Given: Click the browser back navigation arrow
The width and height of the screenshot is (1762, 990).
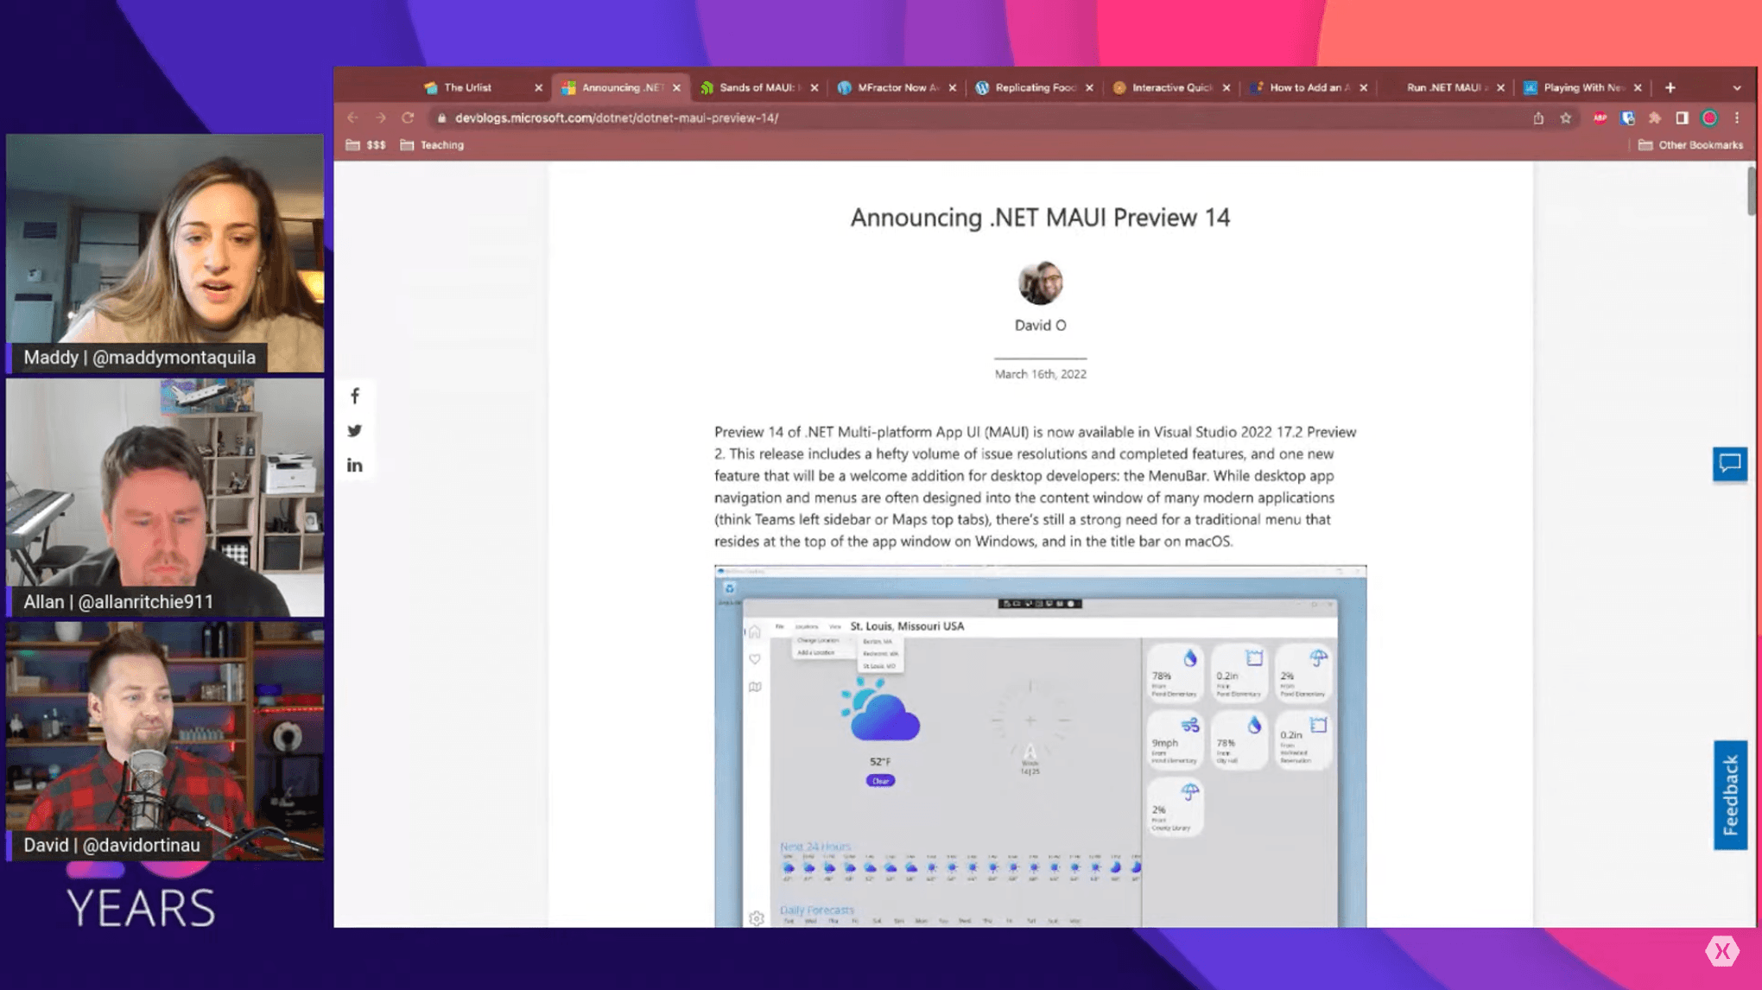Looking at the screenshot, I should [352, 117].
